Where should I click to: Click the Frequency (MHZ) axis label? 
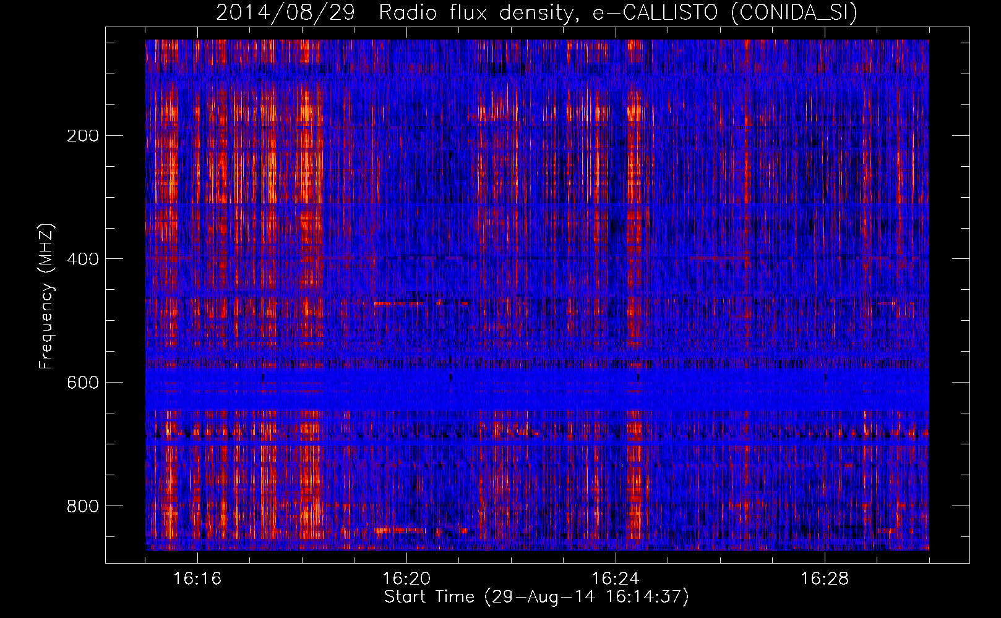coord(46,297)
